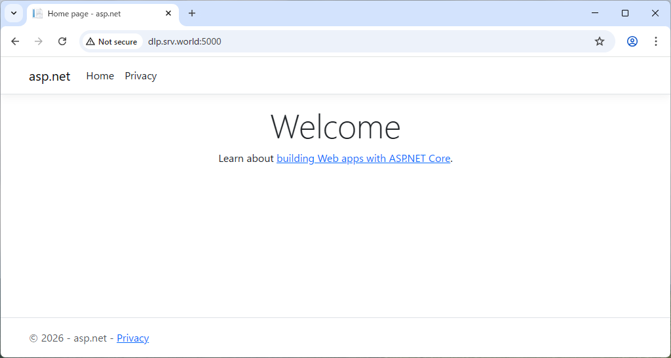The width and height of the screenshot is (671, 358).
Task: Open Home in the navbar
Action: [100, 76]
